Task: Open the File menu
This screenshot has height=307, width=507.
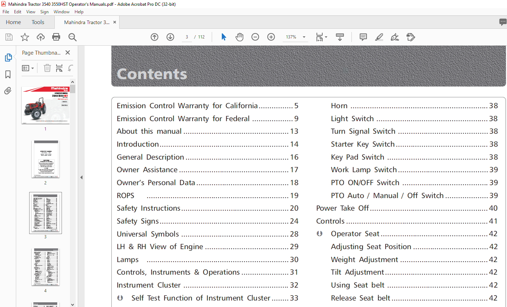Action: 6,12
